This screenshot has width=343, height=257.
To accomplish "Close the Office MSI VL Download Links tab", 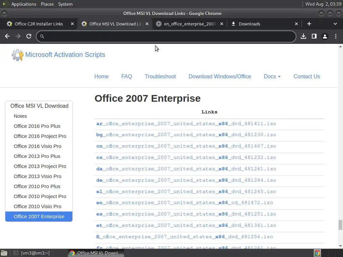I will click(147, 24).
